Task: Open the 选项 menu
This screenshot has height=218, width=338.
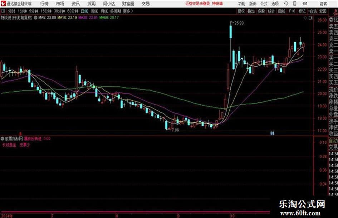Action: (275, 4)
